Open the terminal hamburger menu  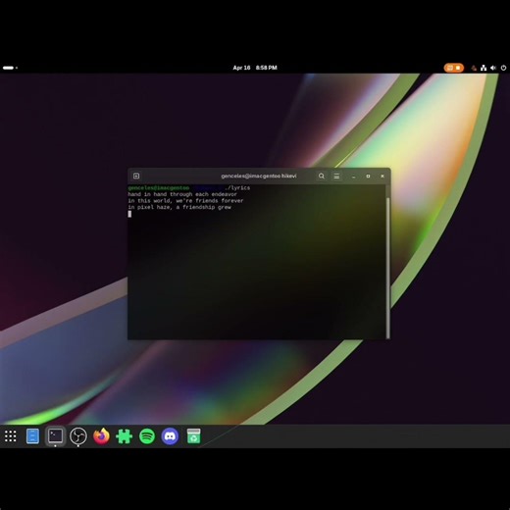[336, 176]
